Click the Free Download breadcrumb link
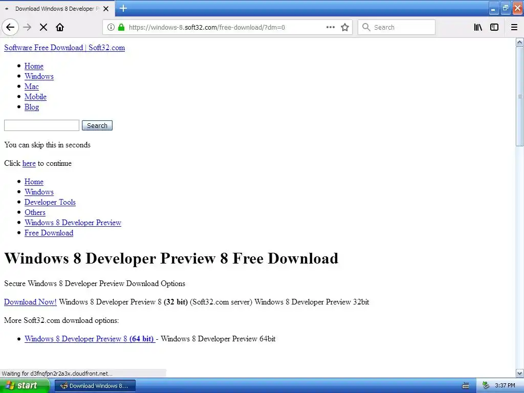The width and height of the screenshot is (524, 393). point(49,233)
